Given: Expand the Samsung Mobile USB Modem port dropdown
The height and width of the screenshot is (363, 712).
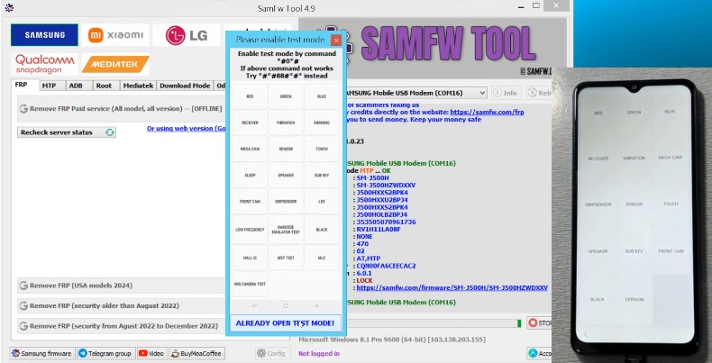Looking at the screenshot, I should (482, 93).
